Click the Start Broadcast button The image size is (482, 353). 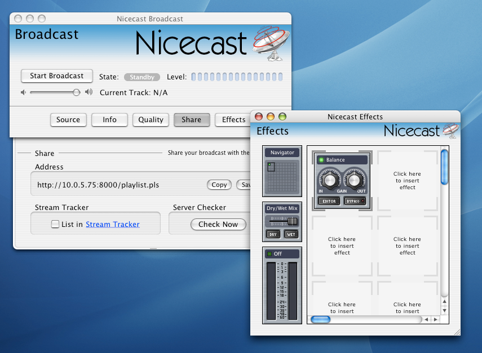57,76
